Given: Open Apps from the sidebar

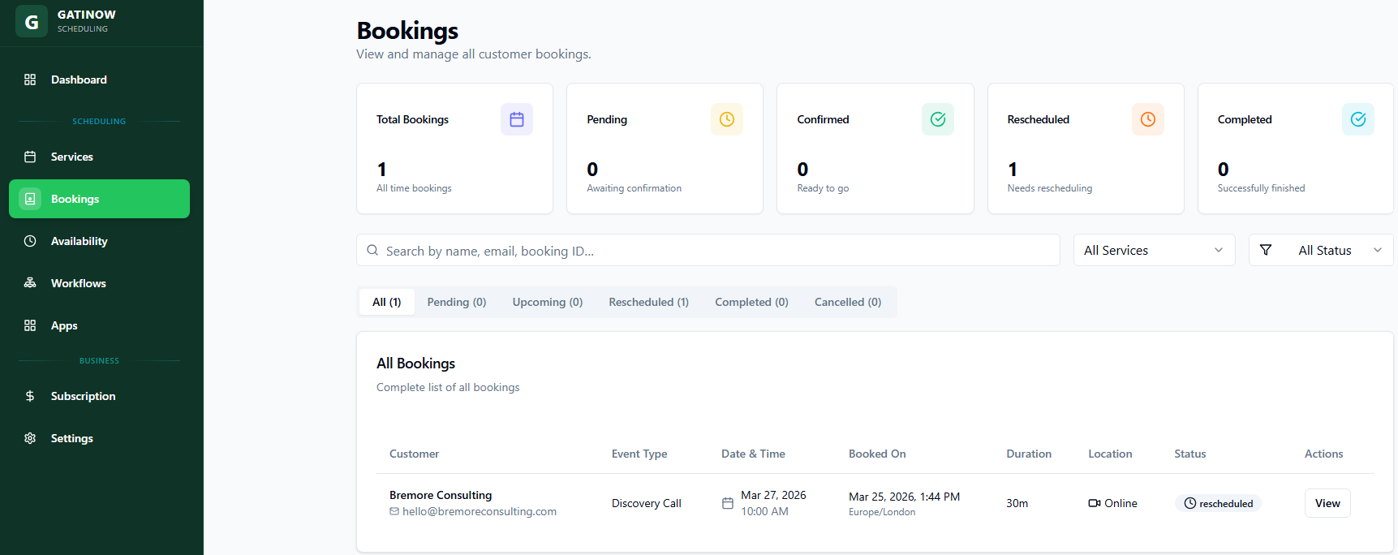Looking at the screenshot, I should point(99,325).
